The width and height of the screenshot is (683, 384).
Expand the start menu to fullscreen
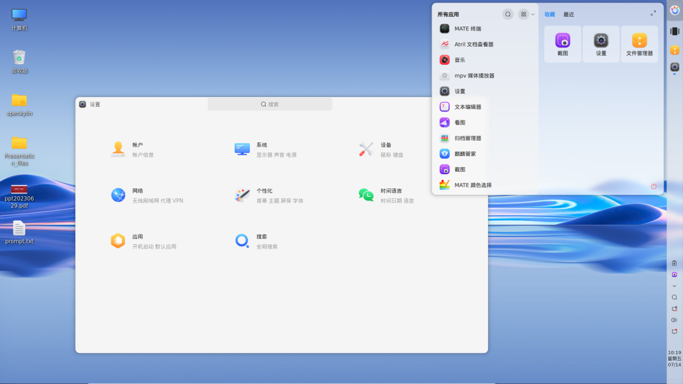point(653,14)
